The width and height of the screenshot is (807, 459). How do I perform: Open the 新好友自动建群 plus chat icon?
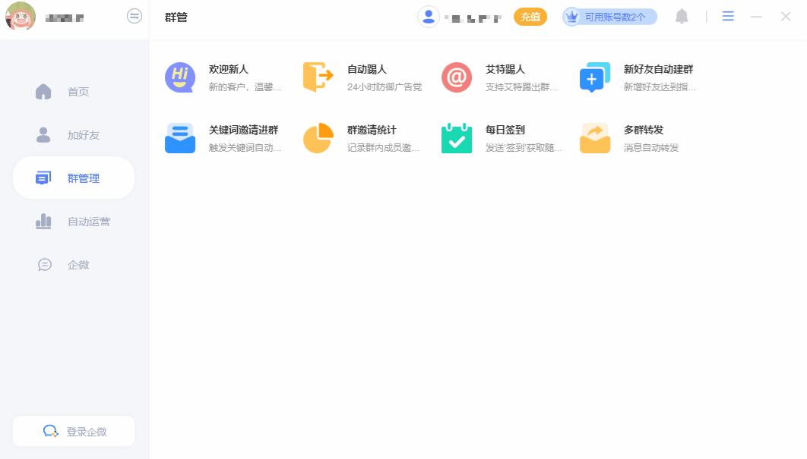point(595,77)
